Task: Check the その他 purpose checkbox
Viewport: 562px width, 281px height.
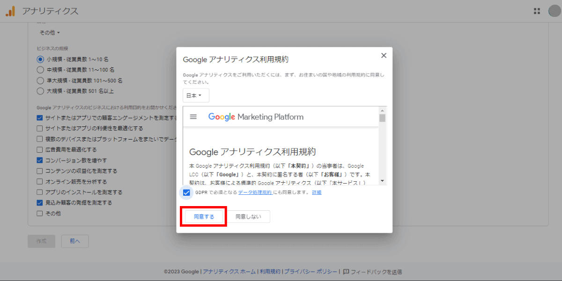Action: [x=40, y=214]
